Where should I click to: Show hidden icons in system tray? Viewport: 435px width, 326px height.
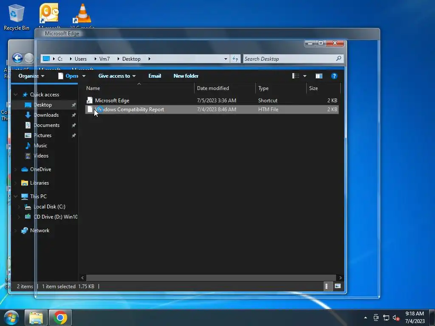coord(365,318)
